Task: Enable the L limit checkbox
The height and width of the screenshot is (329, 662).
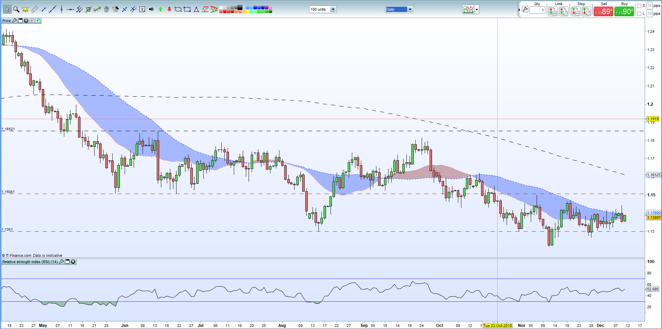Action: click(639, 14)
